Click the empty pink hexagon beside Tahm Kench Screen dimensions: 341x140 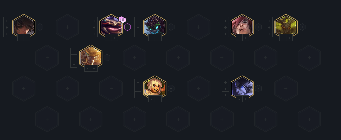(x=127, y=27)
